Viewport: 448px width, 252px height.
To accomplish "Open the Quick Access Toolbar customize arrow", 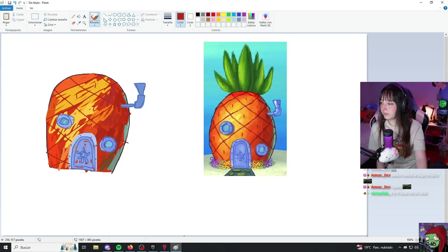I will [x=24, y=3].
